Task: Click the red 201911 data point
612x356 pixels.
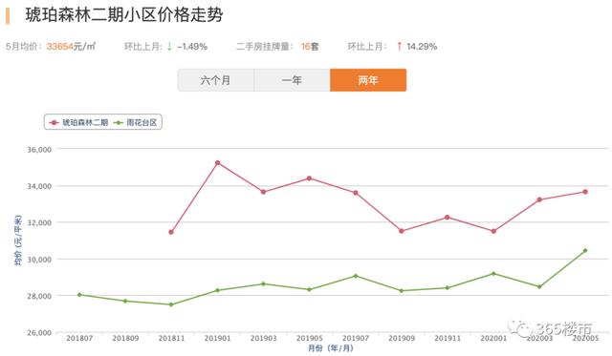Action: click(x=448, y=218)
